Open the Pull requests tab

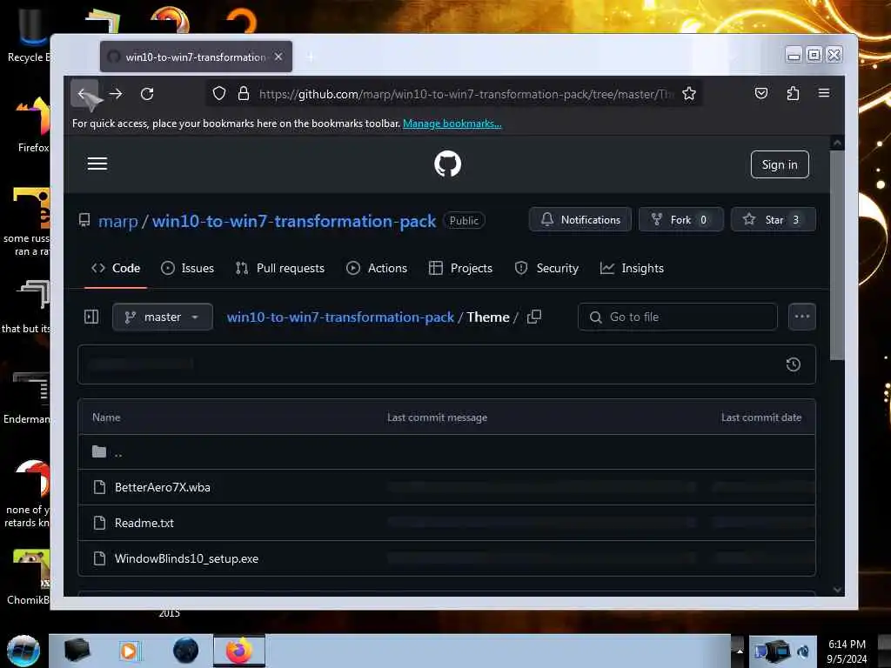click(x=280, y=268)
